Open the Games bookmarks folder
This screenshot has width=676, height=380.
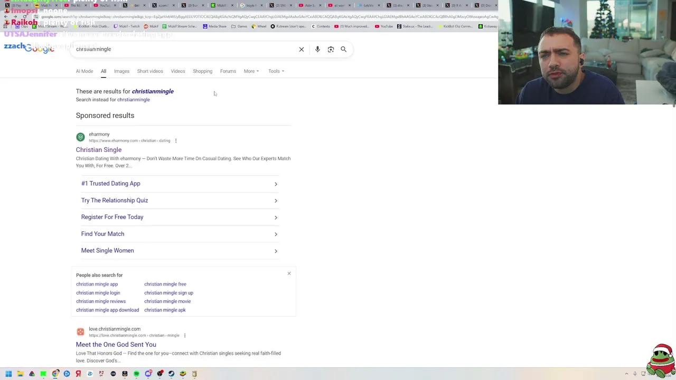tap(239, 26)
